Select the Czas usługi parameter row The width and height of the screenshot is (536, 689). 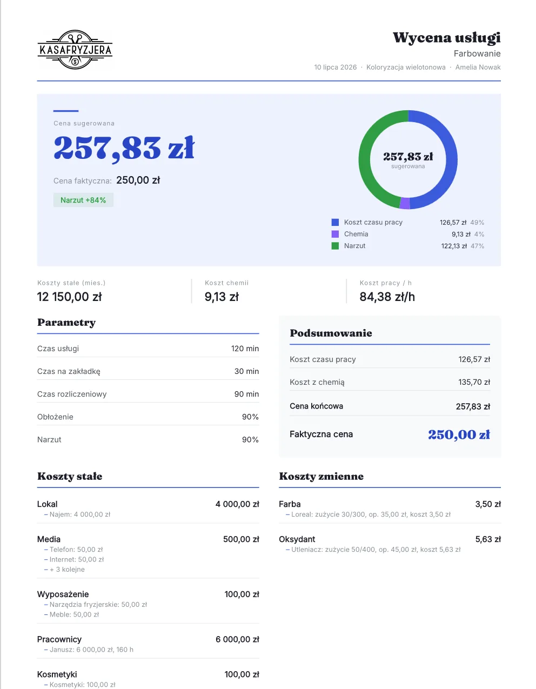[148, 349]
